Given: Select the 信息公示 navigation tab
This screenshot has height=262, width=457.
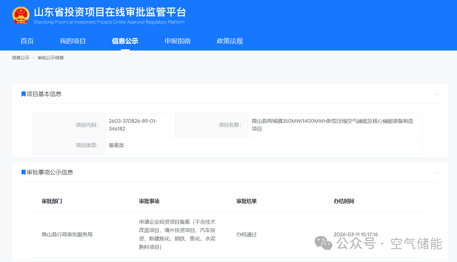Looking at the screenshot, I should [x=125, y=41].
